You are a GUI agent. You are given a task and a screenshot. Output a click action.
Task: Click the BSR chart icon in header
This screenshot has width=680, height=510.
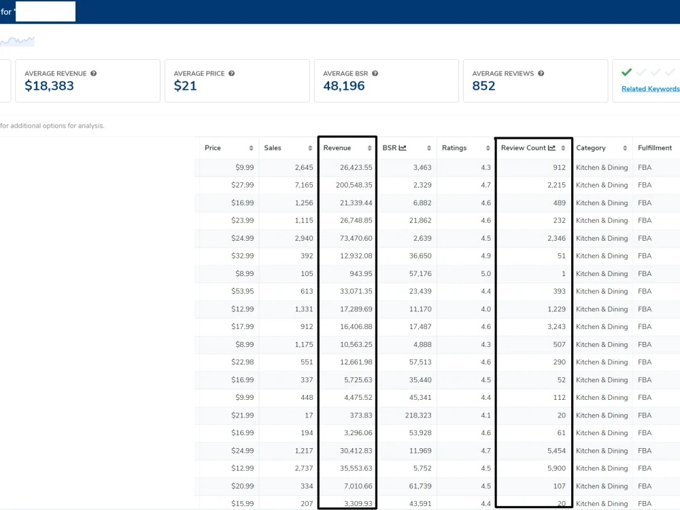[x=403, y=148]
